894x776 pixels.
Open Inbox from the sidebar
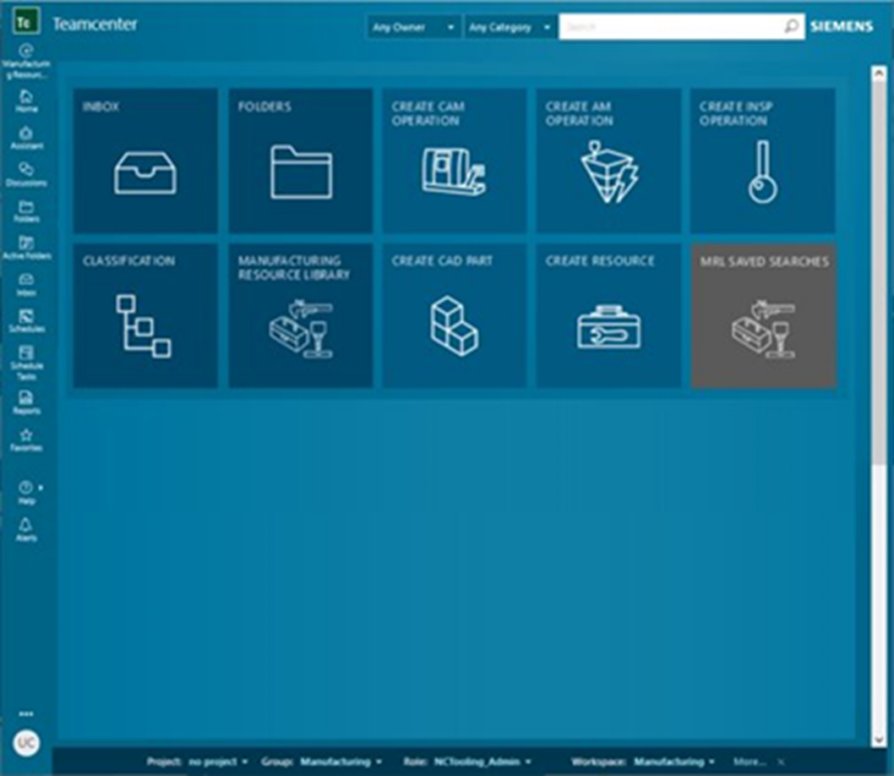tap(27, 285)
